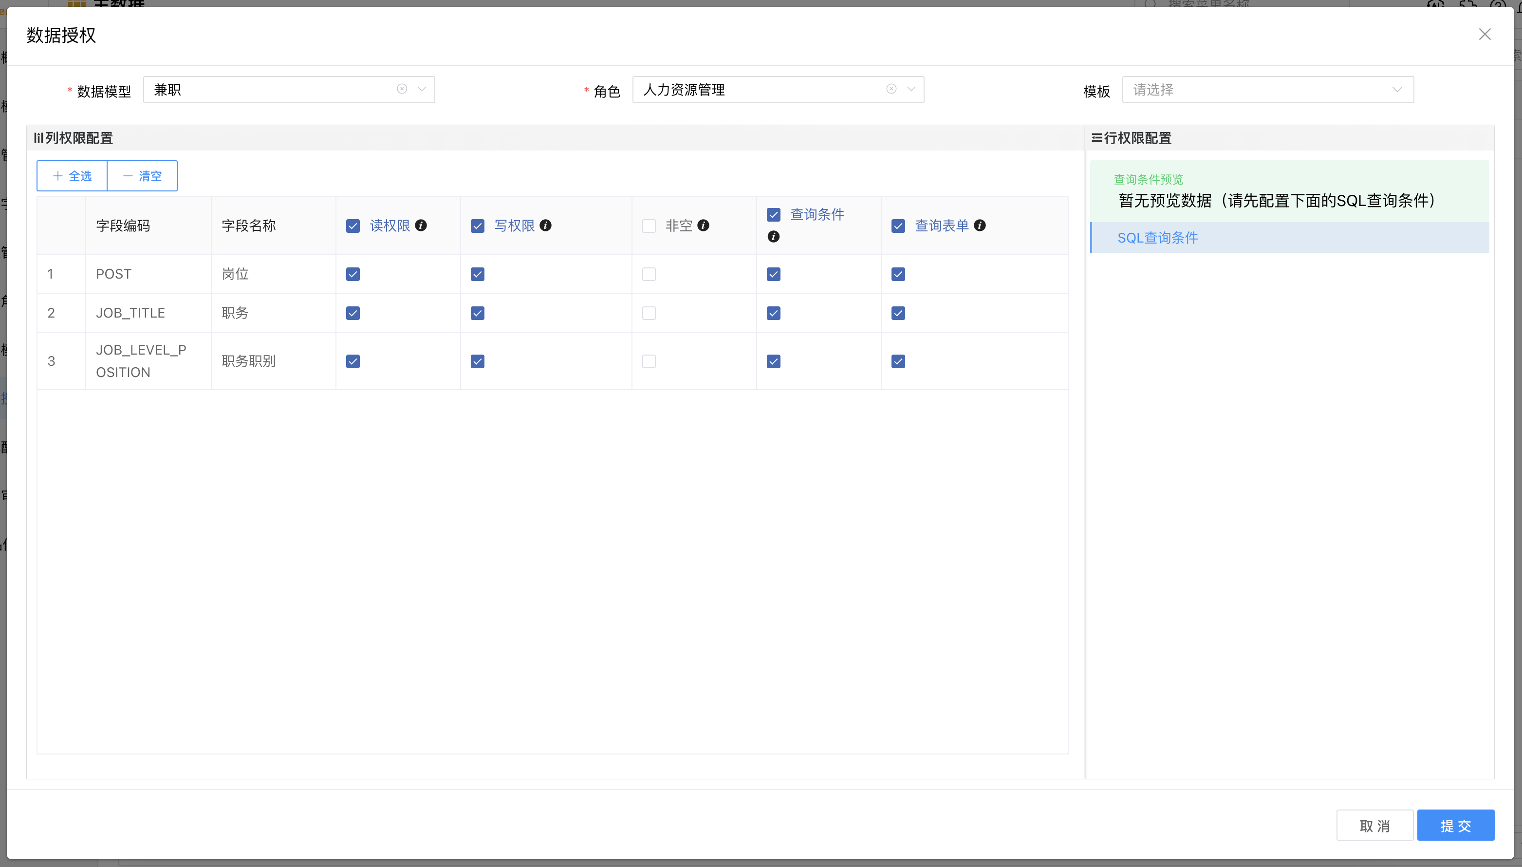Toggle 查询表单 header checkbox

tap(898, 226)
